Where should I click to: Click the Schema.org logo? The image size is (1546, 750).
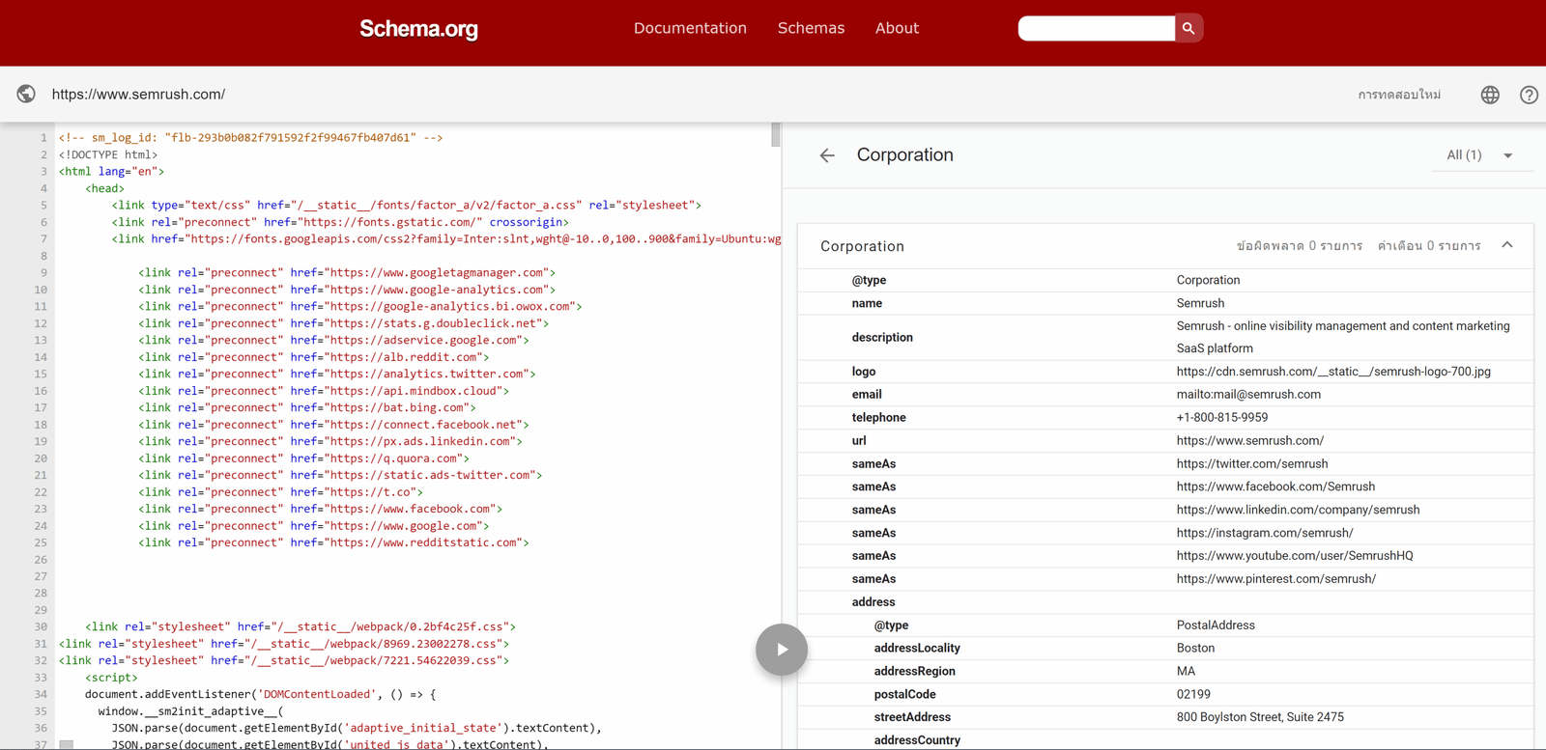[418, 29]
